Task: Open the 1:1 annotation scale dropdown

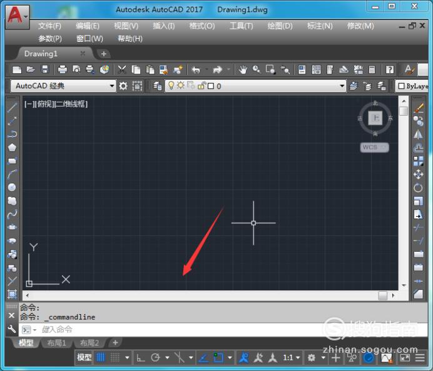Action: 292,358
